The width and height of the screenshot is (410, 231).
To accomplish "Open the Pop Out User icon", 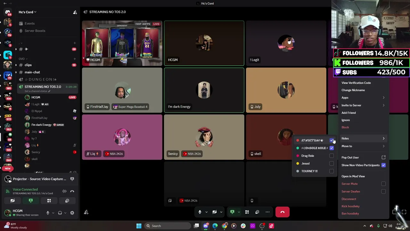I will coord(383,158).
